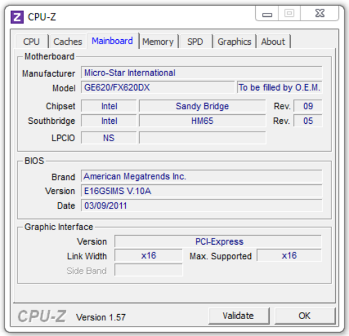349x336 pixels.
Task: Select the American Megatrends Inc. BIOS brand
Action: (201, 176)
